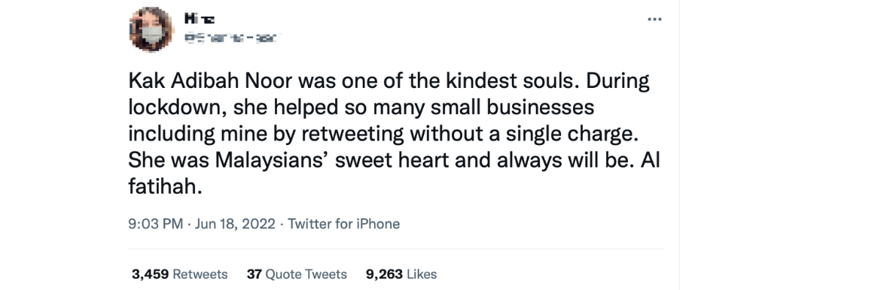The image size is (890, 290).
Task: View the 3,459 retweets count
Action: point(150,274)
